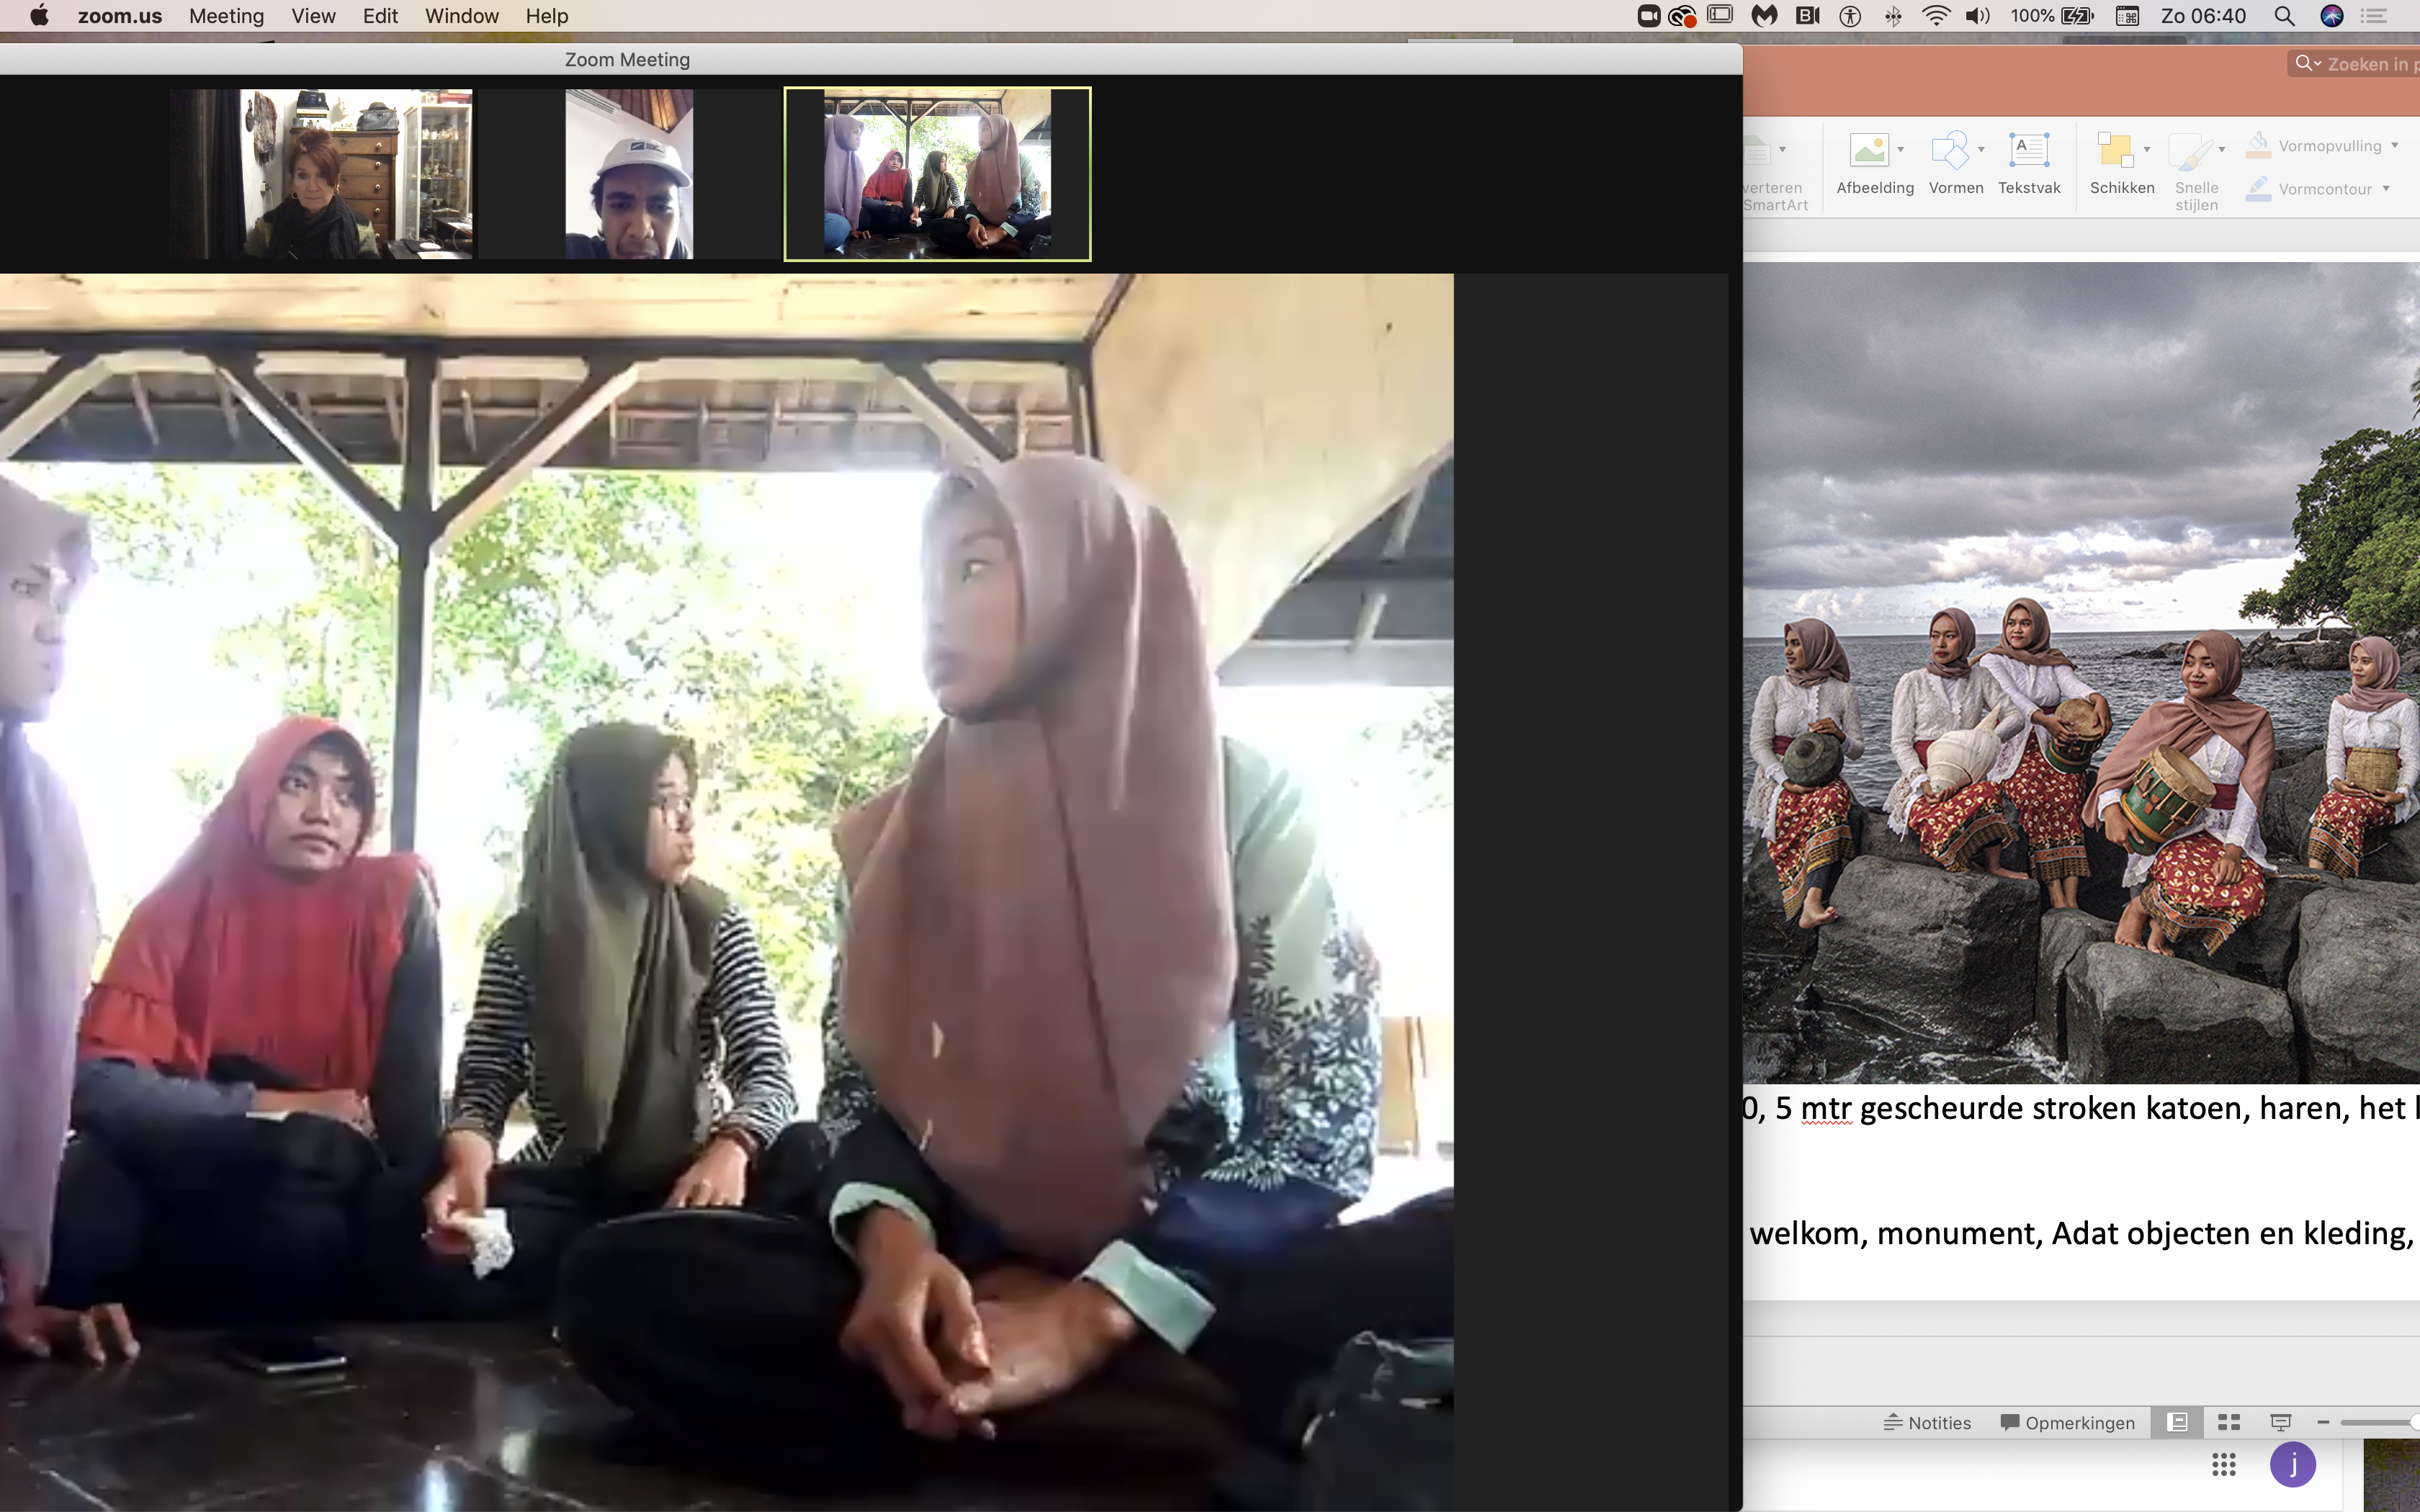Expand the Vormopvulling dropdown arrow

pyautogui.click(x=2395, y=146)
